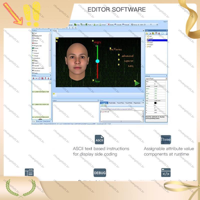This screenshot has width=200, height=200.
Task: Select the Crop component in the Toolbox
Action: click(x=34, y=51)
